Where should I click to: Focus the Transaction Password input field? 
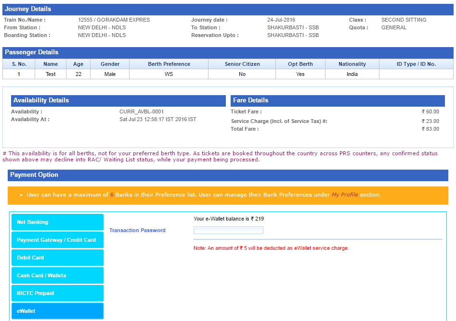228,230
